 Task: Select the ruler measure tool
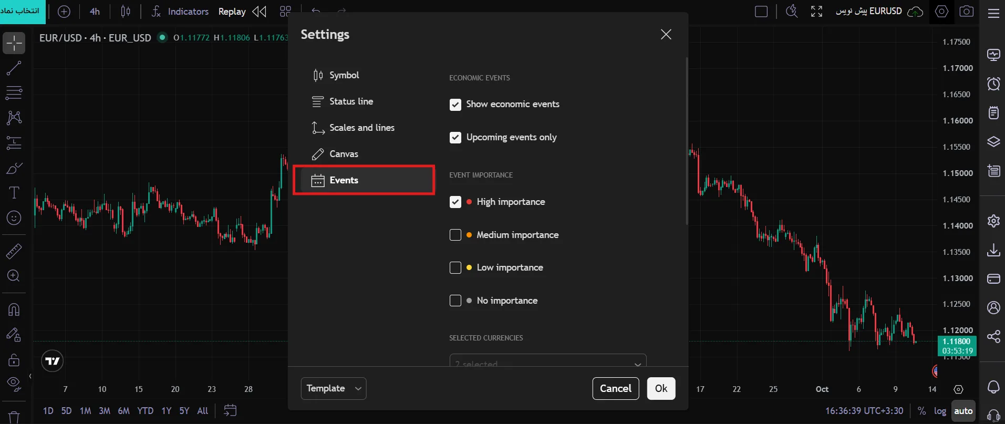[x=14, y=251]
